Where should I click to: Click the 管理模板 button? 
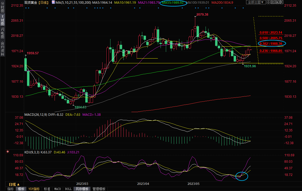(99, 189)
